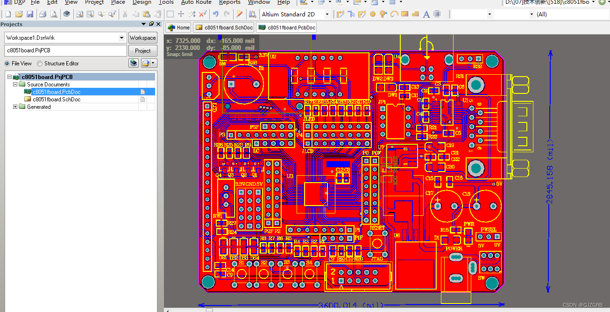Select the Interactively Route Connections tool
Image resolution: width=610 pixels, height=312 pixels.
[x=340, y=14]
